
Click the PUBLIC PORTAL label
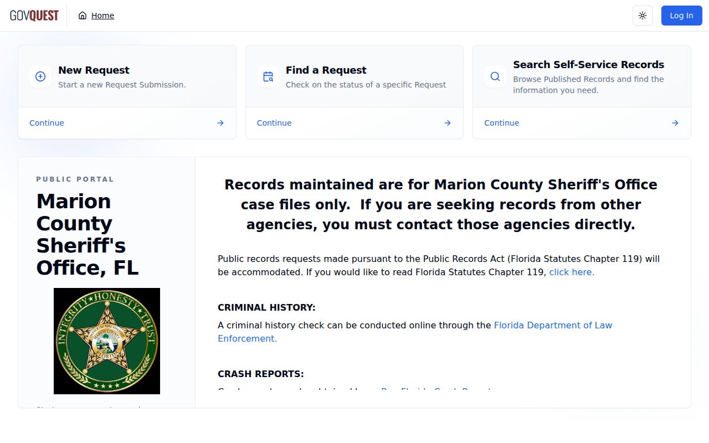(75, 179)
